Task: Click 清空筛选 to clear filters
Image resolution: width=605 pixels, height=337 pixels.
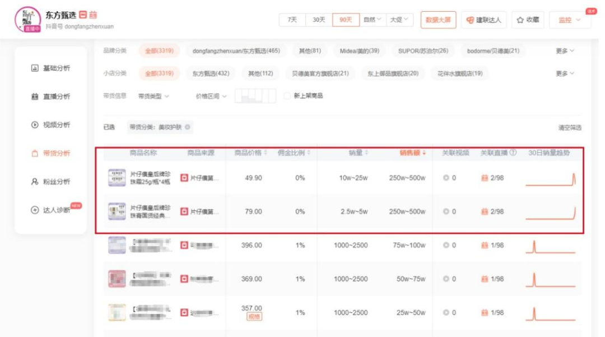Action: pos(570,127)
